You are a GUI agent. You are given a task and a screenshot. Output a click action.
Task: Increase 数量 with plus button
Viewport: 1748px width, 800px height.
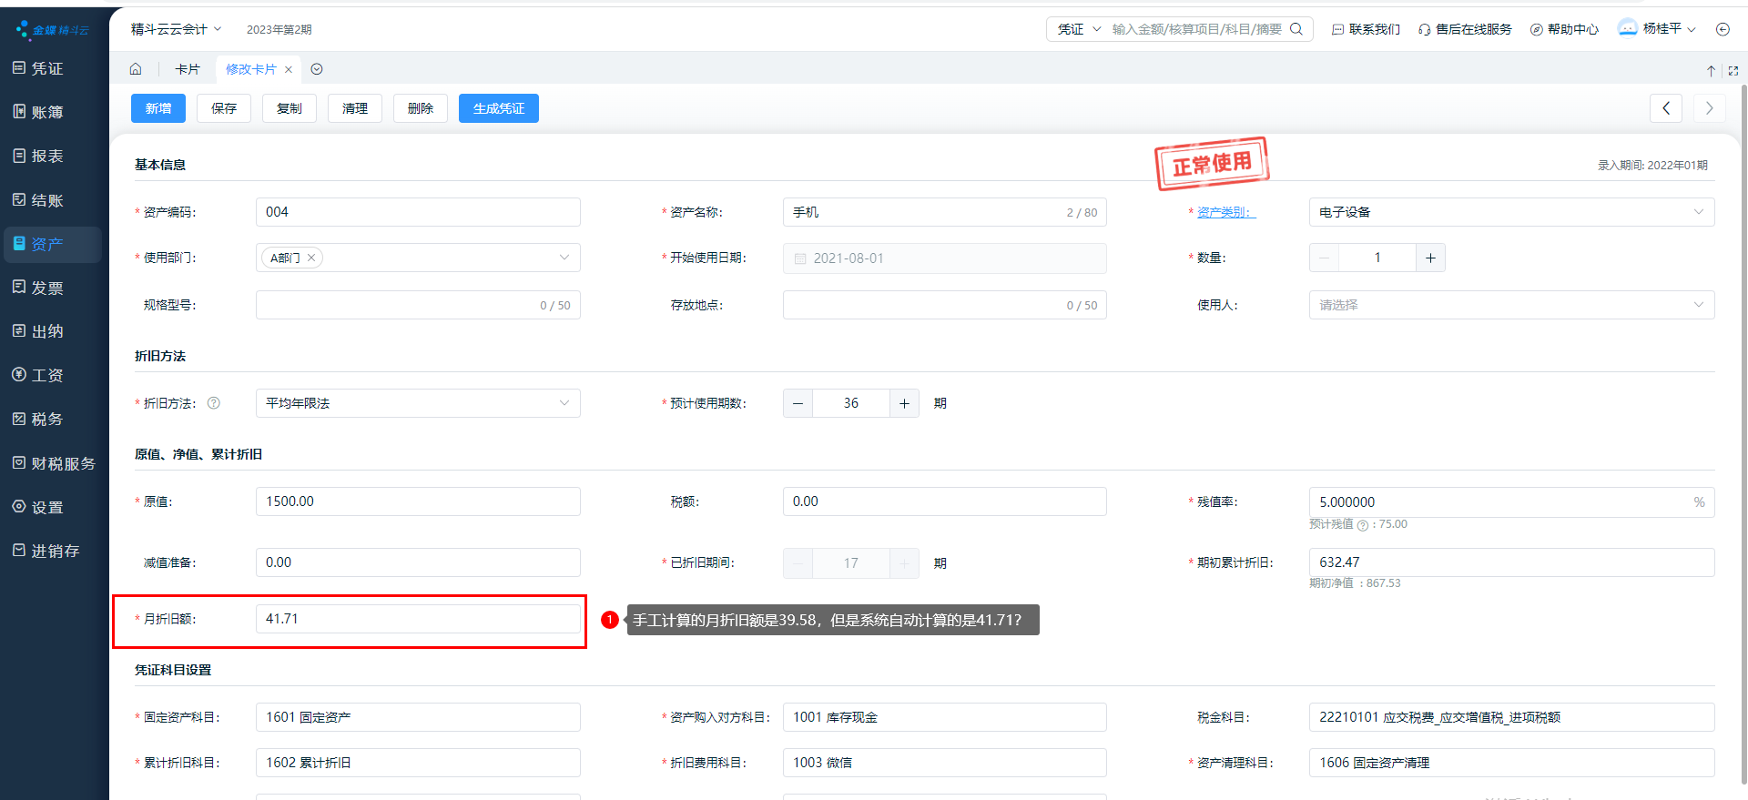[x=1430, y=258]
